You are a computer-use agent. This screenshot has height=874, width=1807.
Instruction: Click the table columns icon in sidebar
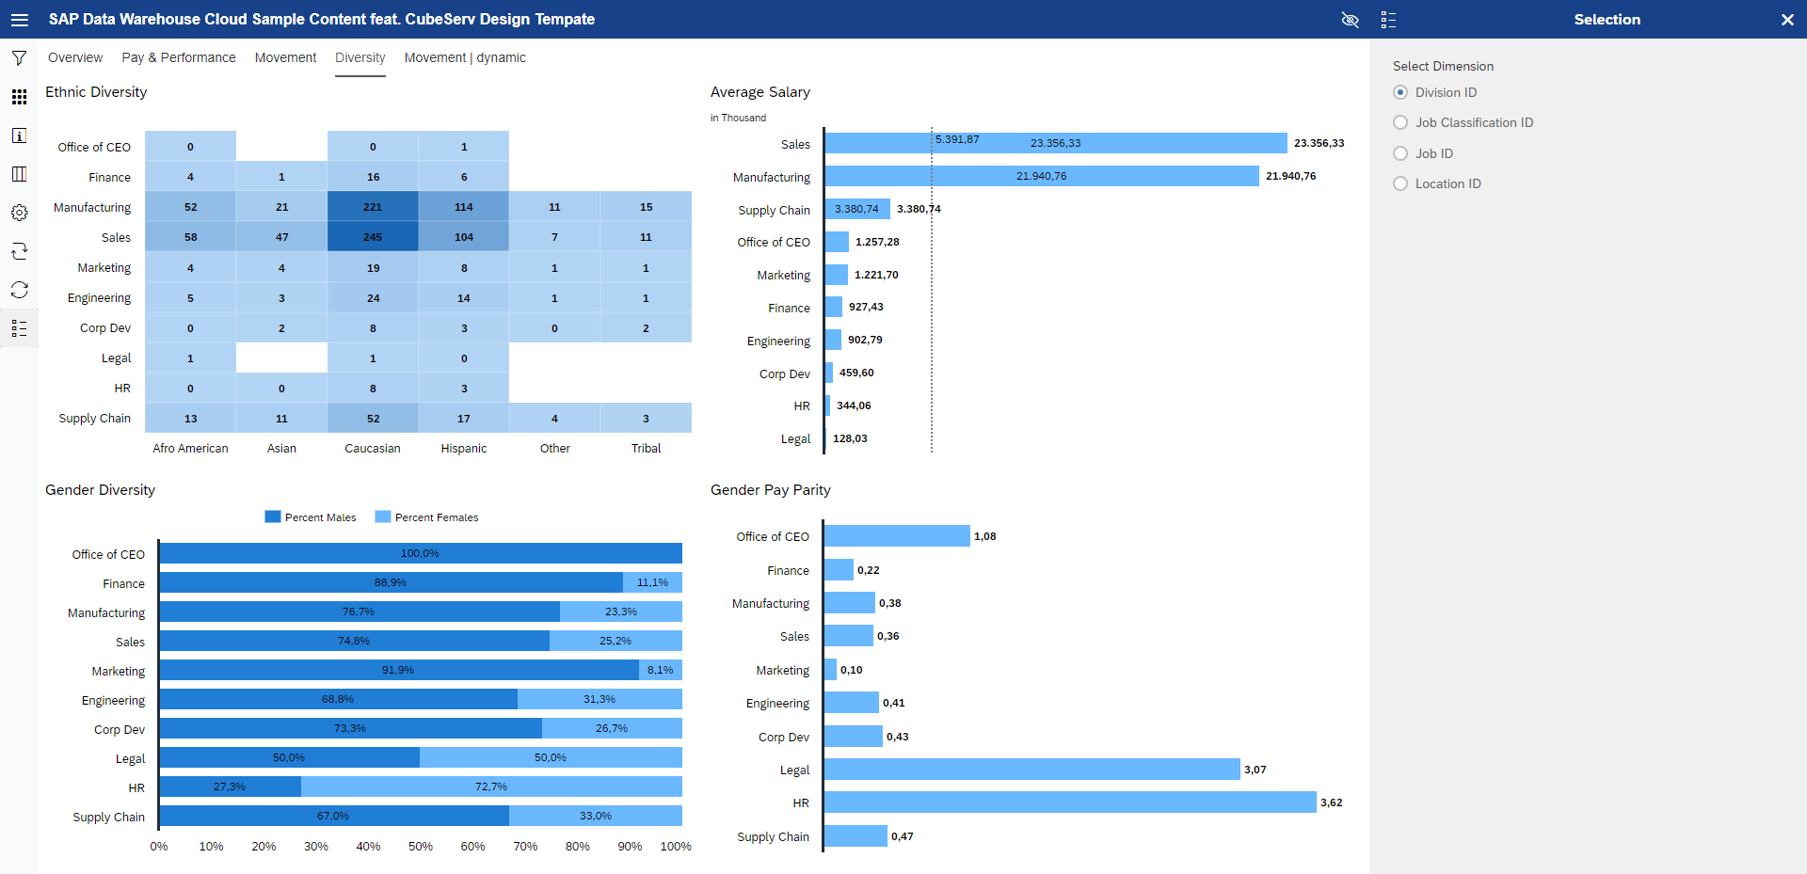coord(19,174)
